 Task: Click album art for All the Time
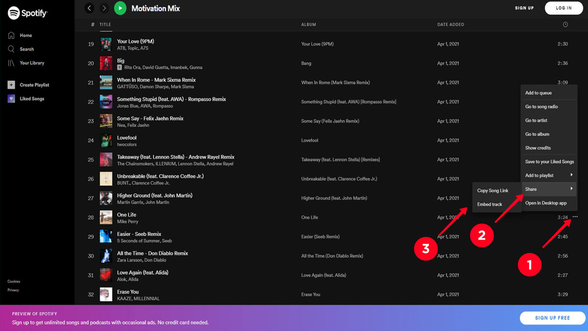pos(106,256)
